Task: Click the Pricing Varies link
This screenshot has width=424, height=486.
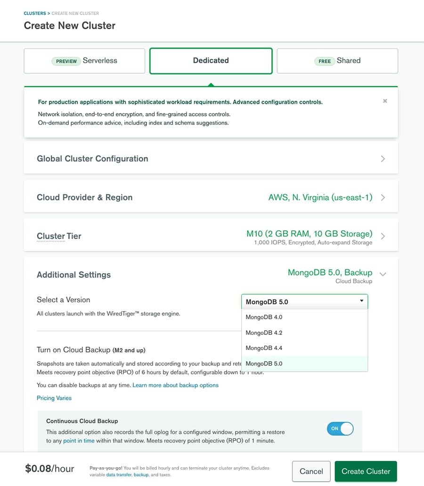Action: pyautogui.click(x=54, y=398)
